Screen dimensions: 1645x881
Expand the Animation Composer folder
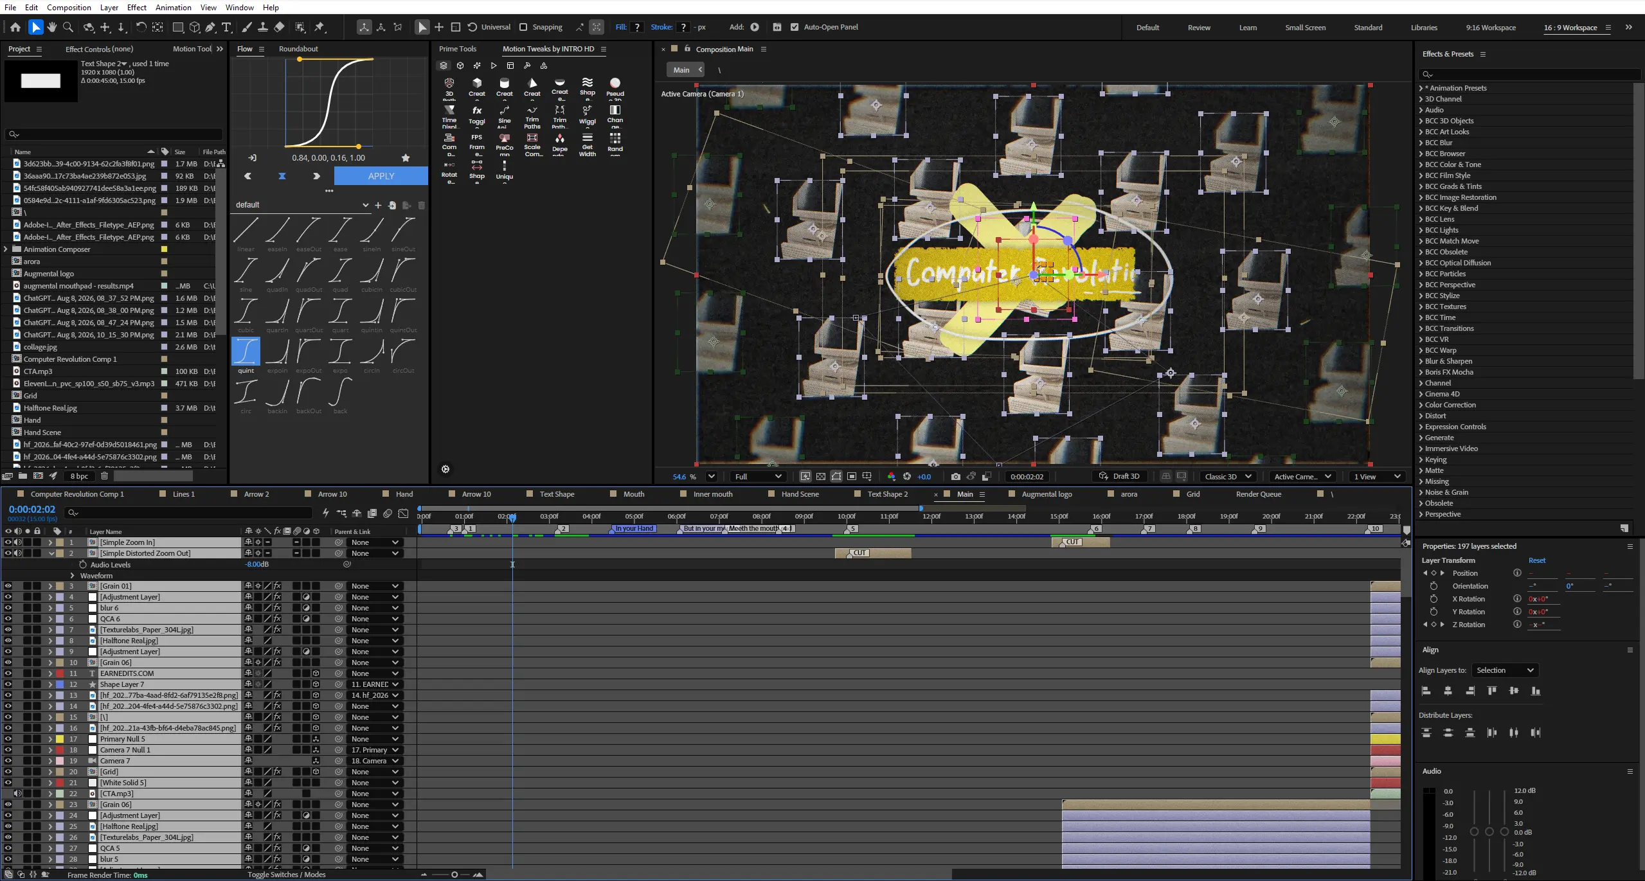(6, 249)
